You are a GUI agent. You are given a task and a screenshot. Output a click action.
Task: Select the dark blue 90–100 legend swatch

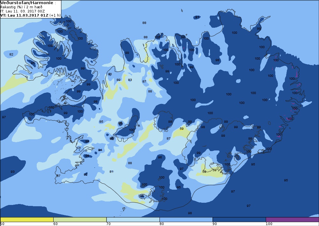(x=239, y=220)
